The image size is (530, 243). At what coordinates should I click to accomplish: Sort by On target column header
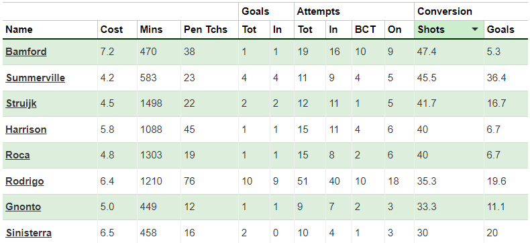click(x=394, y=30)
